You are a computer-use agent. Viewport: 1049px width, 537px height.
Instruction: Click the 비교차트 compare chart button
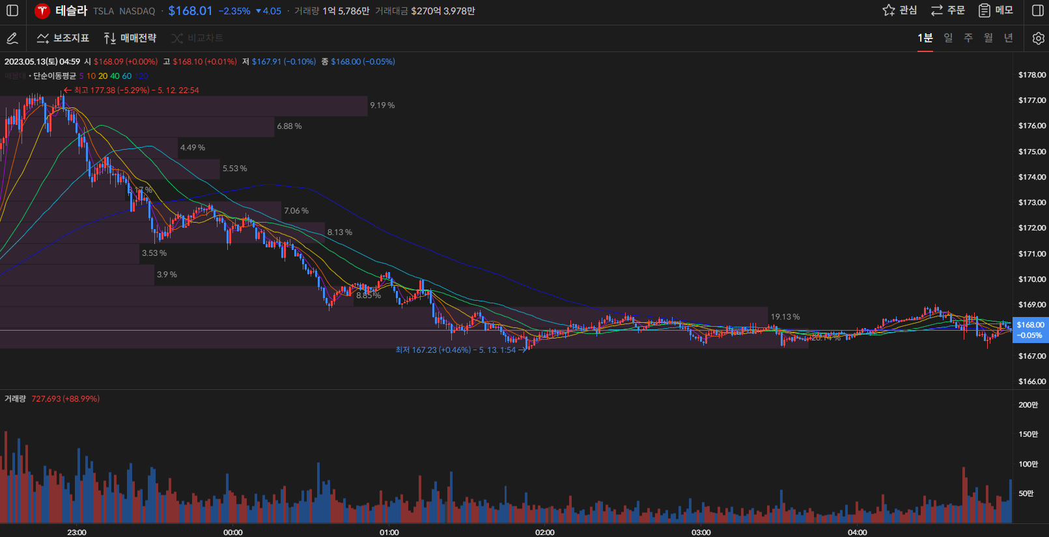tap(197, 38)
